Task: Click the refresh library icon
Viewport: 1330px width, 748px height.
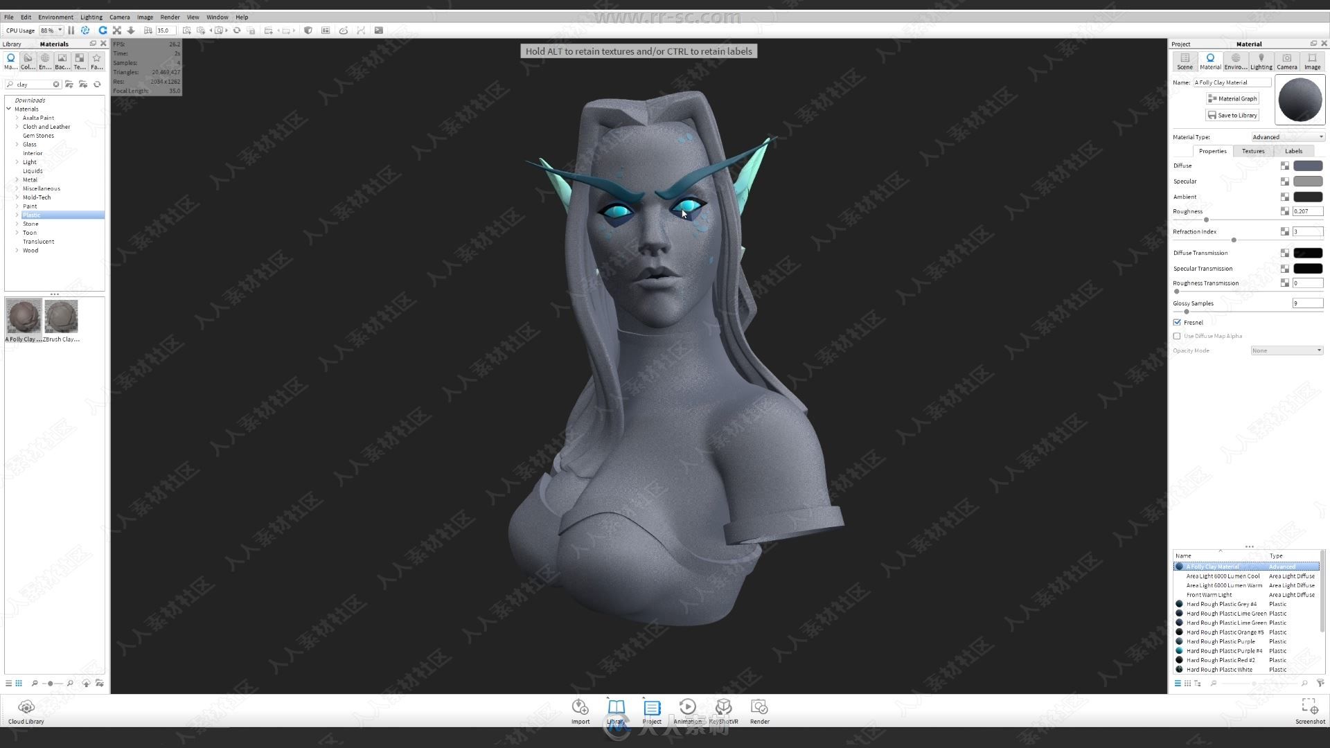Action: point(98,84)
